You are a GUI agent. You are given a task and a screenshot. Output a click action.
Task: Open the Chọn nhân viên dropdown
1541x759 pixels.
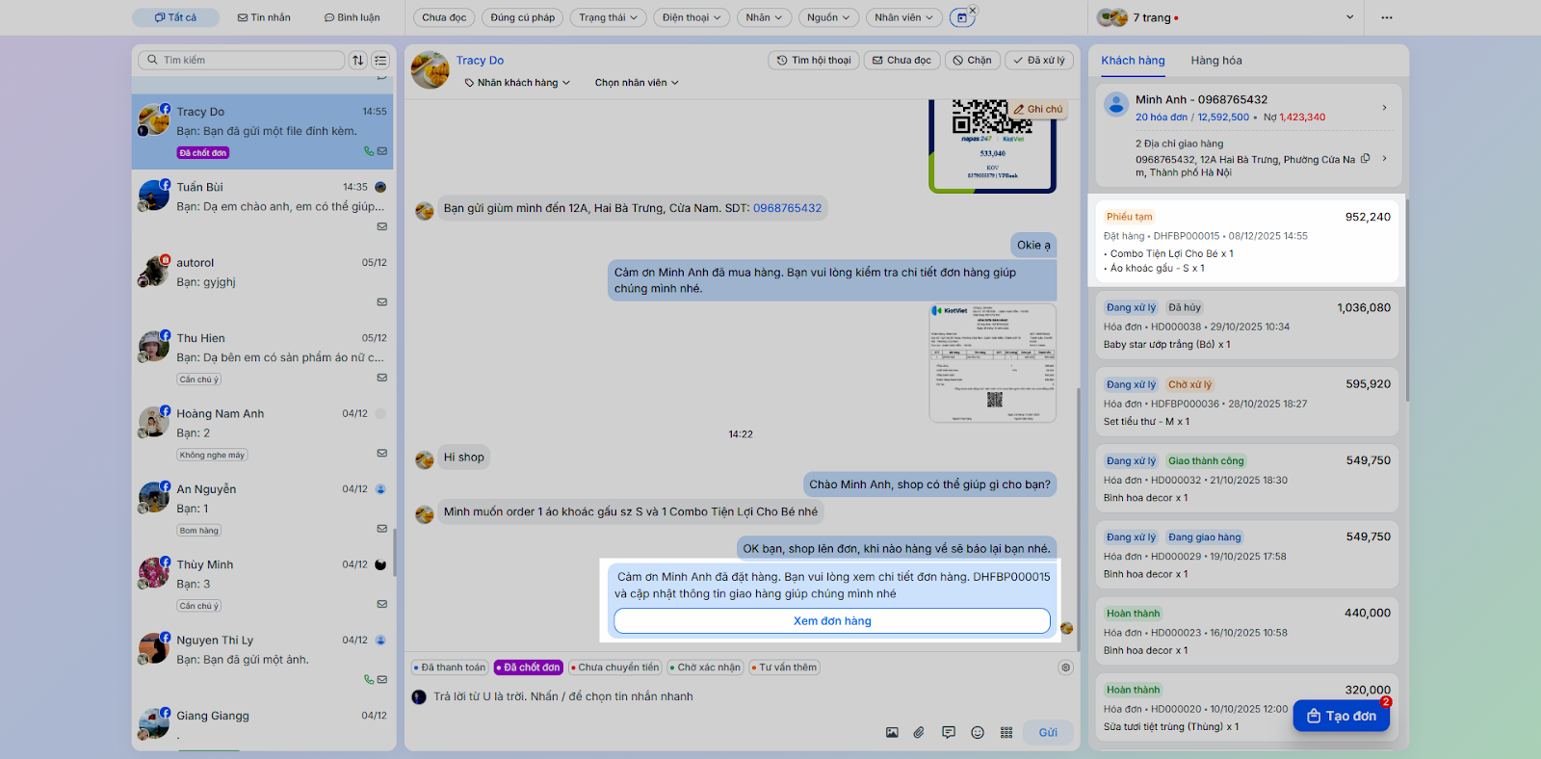point(637,83)
